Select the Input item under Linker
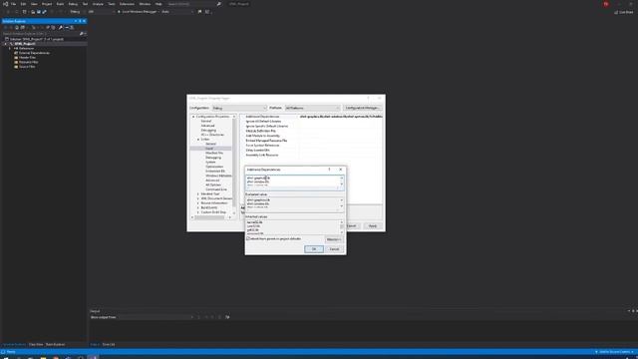 point(209,149)
